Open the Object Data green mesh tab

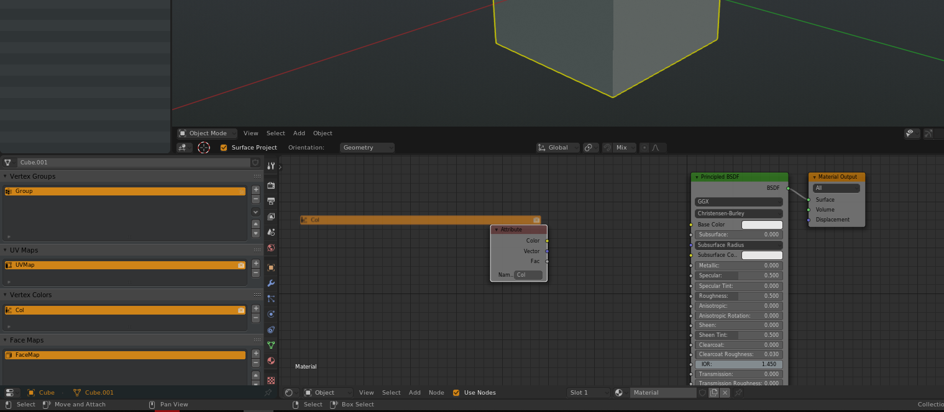[x=271, y=345]
